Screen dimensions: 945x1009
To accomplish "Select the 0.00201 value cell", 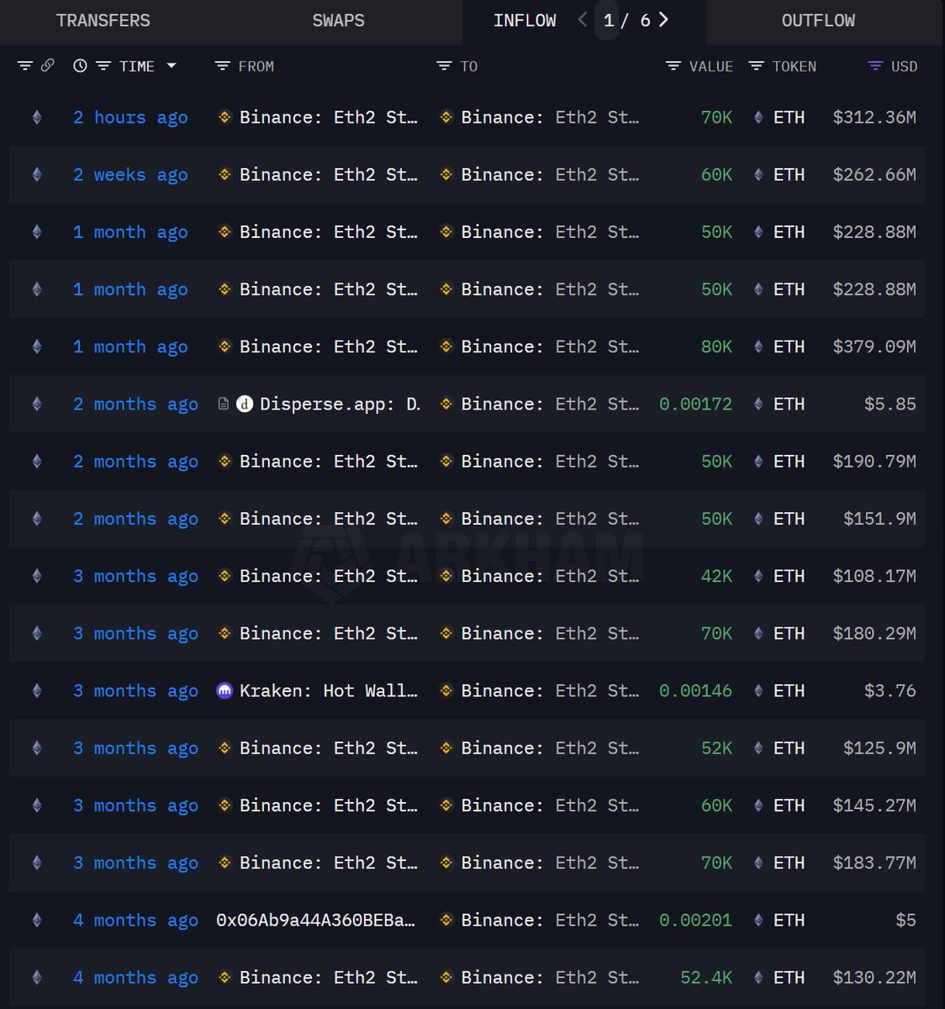I will 695,921.
